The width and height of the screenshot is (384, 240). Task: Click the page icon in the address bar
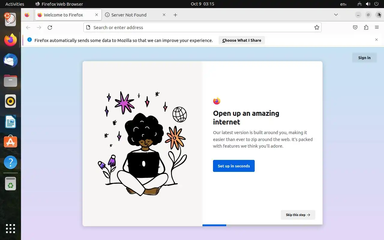[88, 28]
